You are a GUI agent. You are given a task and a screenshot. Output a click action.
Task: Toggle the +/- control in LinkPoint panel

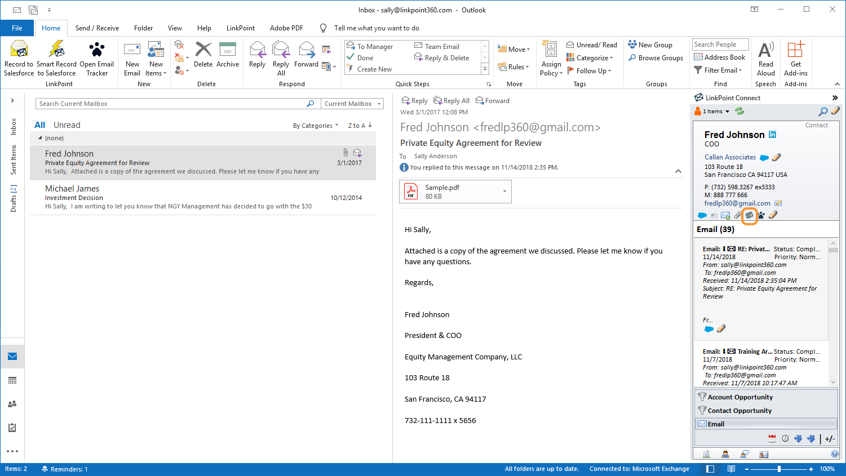[830, 439]
